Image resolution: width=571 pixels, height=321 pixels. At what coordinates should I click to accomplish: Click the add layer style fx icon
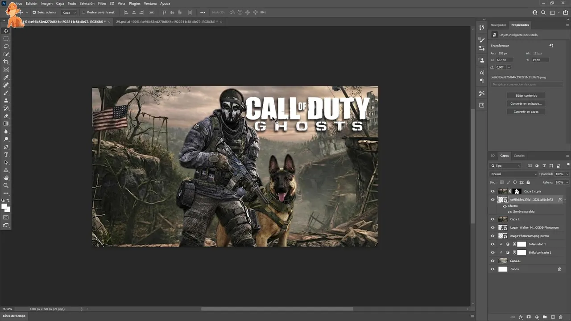click(x=521, y=317)
